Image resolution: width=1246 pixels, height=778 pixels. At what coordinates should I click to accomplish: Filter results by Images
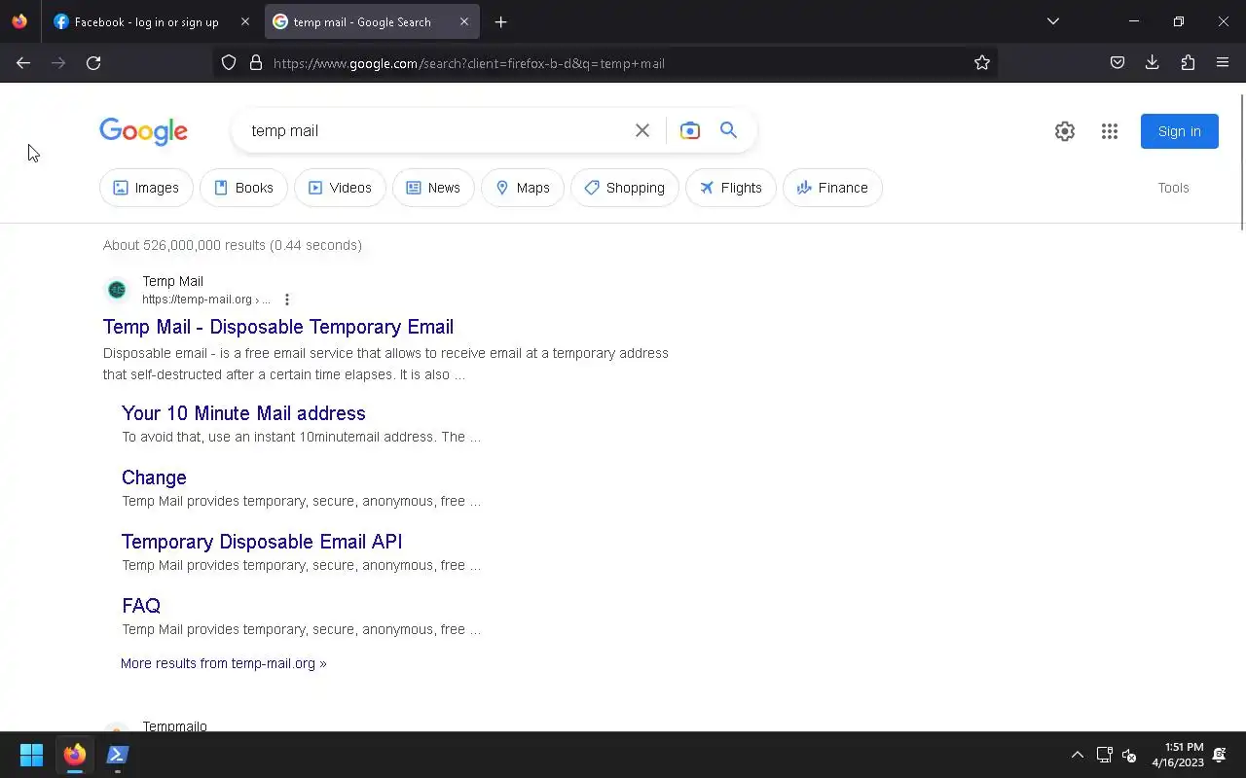pos(146,188)
